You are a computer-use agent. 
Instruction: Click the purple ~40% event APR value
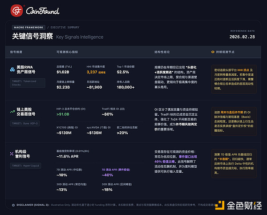(x=107, y=175)
